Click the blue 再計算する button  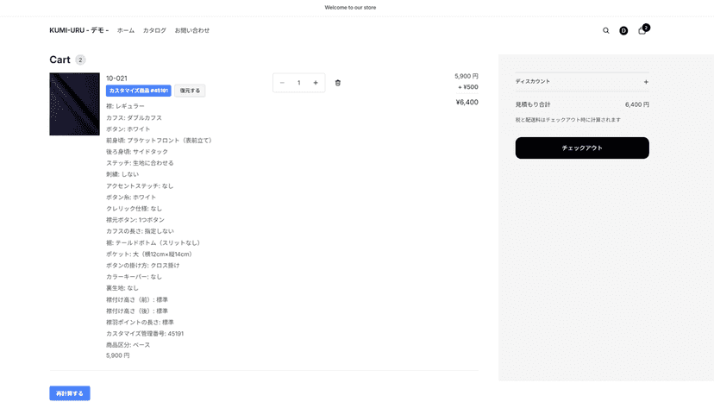pyautogui.click(x=70, y=393)
